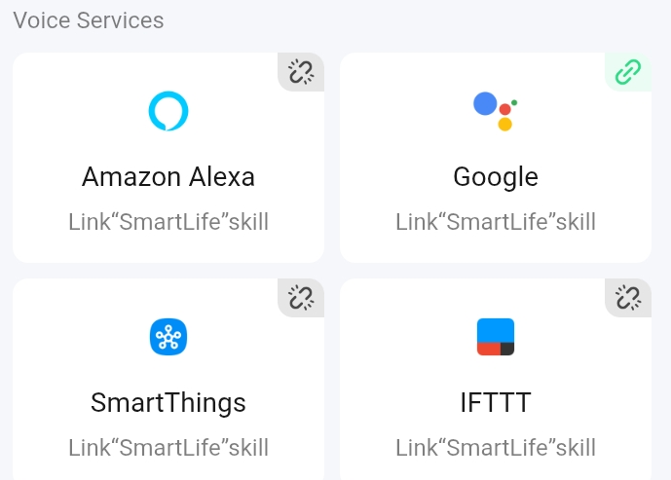
Task: Click unlinked chain icon on Amazon Alexa card
Action: (x=301, y=72)
